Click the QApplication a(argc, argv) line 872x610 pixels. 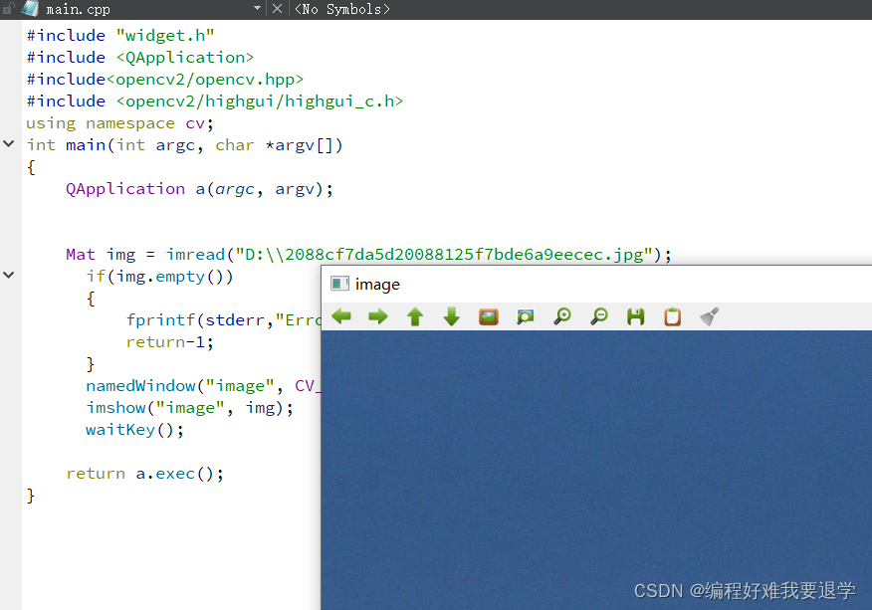(199, 189)
